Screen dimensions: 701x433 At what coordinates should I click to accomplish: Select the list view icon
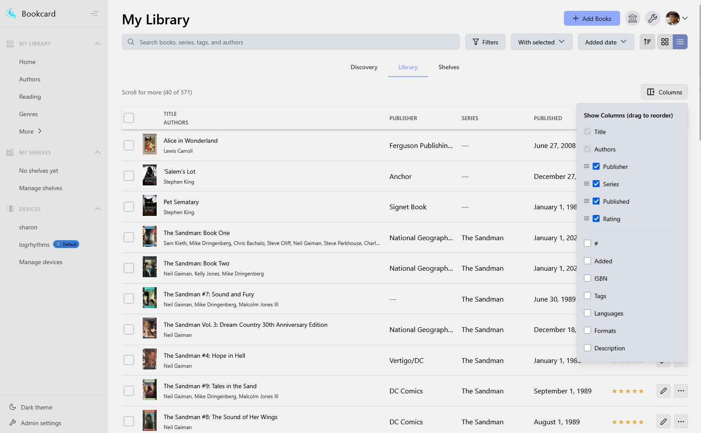680,42
